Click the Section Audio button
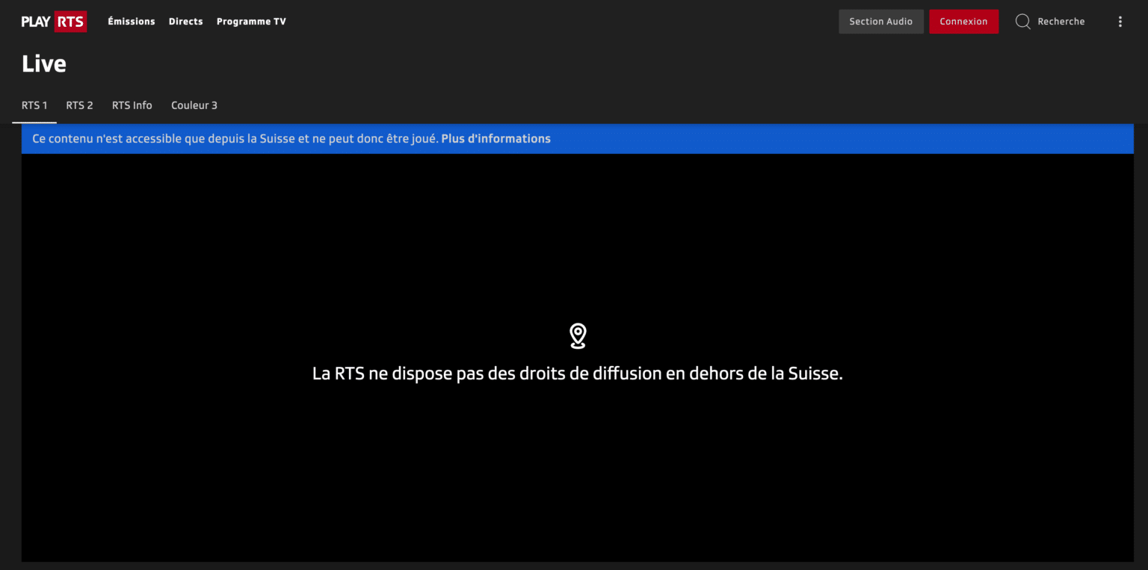 point(881,22)
